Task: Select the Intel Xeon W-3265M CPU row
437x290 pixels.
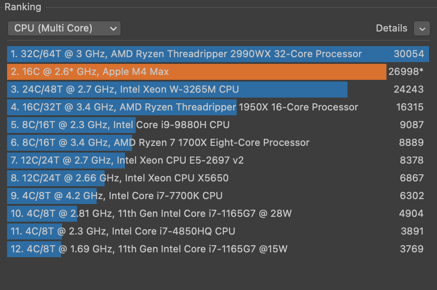Action: pyautogui.click(x=218, y=90)
